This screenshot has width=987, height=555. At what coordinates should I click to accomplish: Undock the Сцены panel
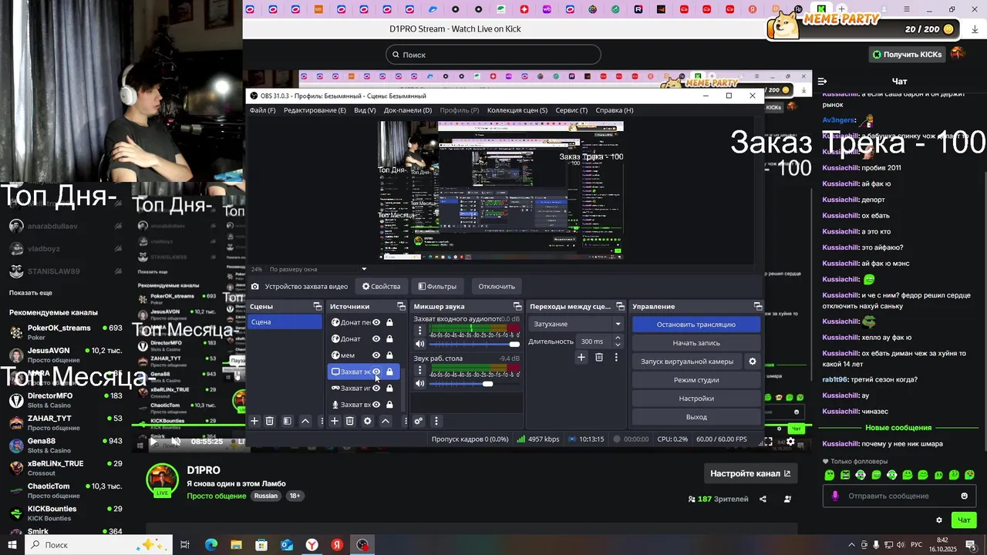[317, 306]
